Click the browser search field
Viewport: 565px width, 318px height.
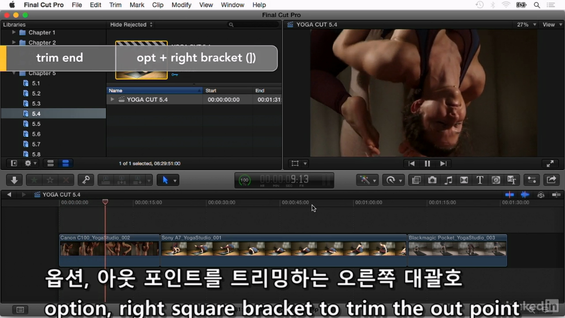pyautogui.click(x=252, y=25)
